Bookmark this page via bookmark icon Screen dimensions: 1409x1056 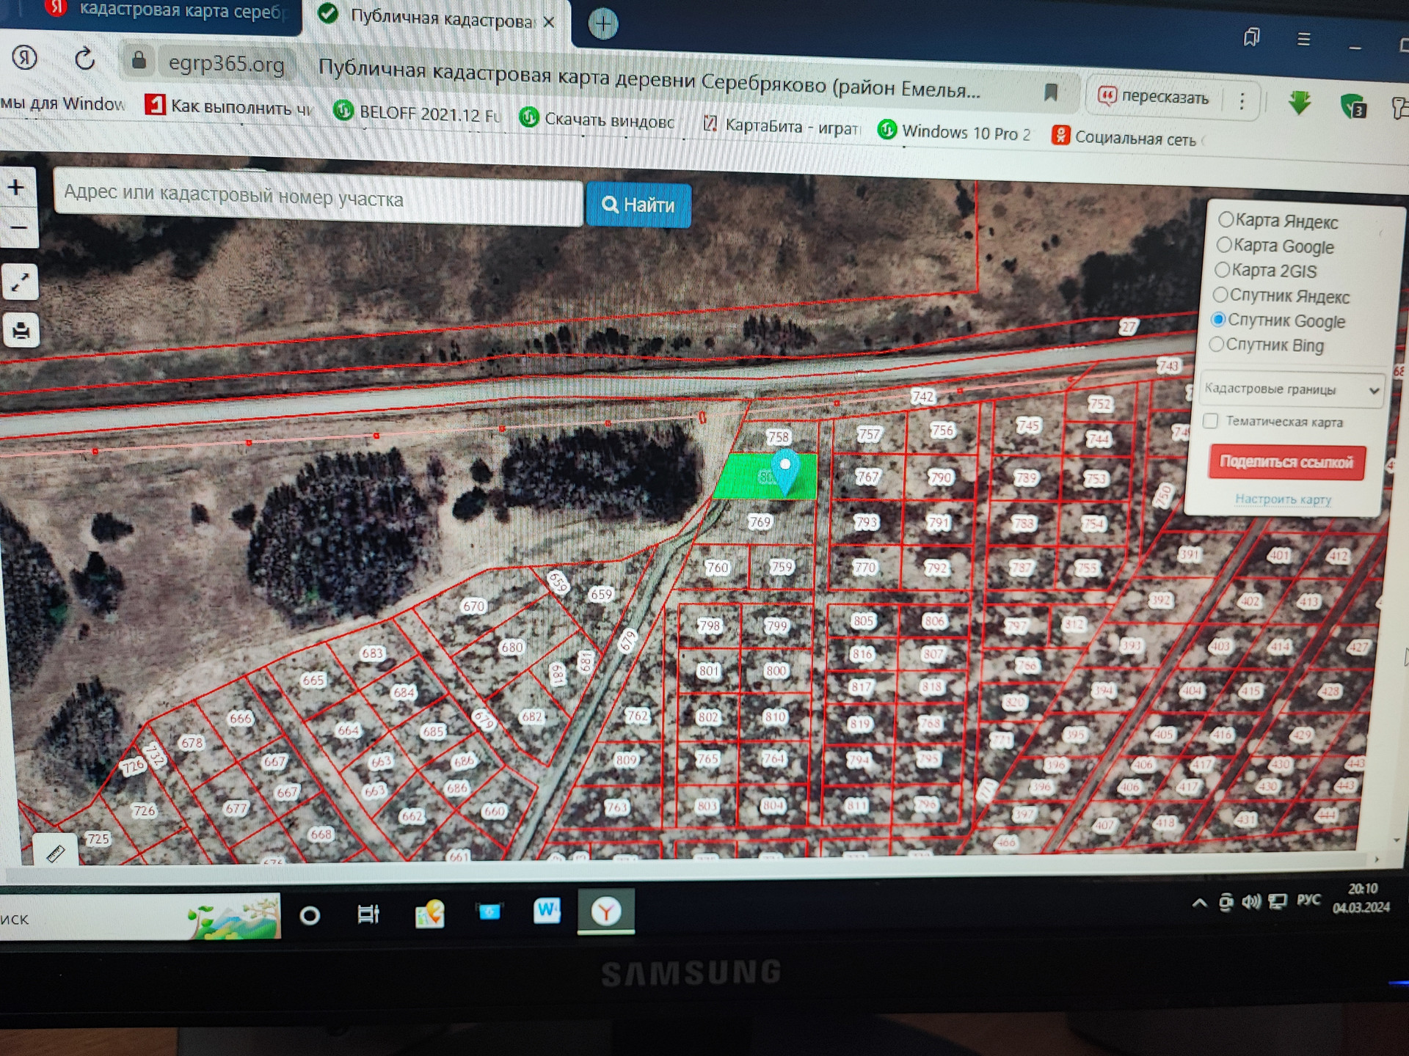click(x=1051, y=92)
